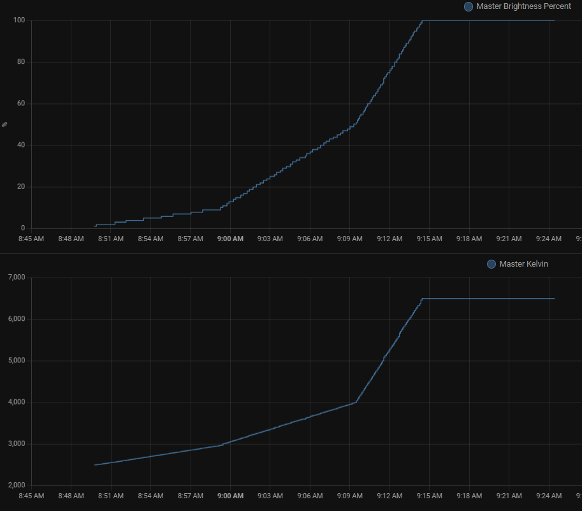582x511 pixels.
Task: Toggle the Master Brightness Percent series label
Action: click(x=523, y=6)
